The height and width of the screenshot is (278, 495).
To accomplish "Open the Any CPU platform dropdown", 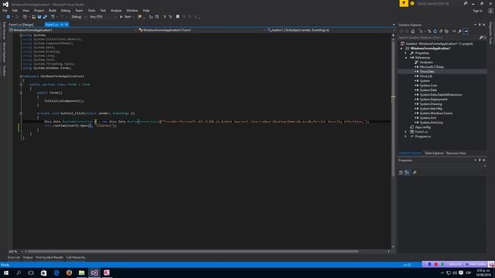I will pos(103,17).
